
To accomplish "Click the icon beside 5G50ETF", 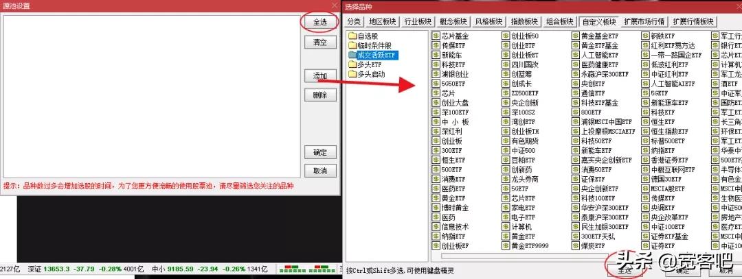I will pyautogui.click(x=436, y=84).
